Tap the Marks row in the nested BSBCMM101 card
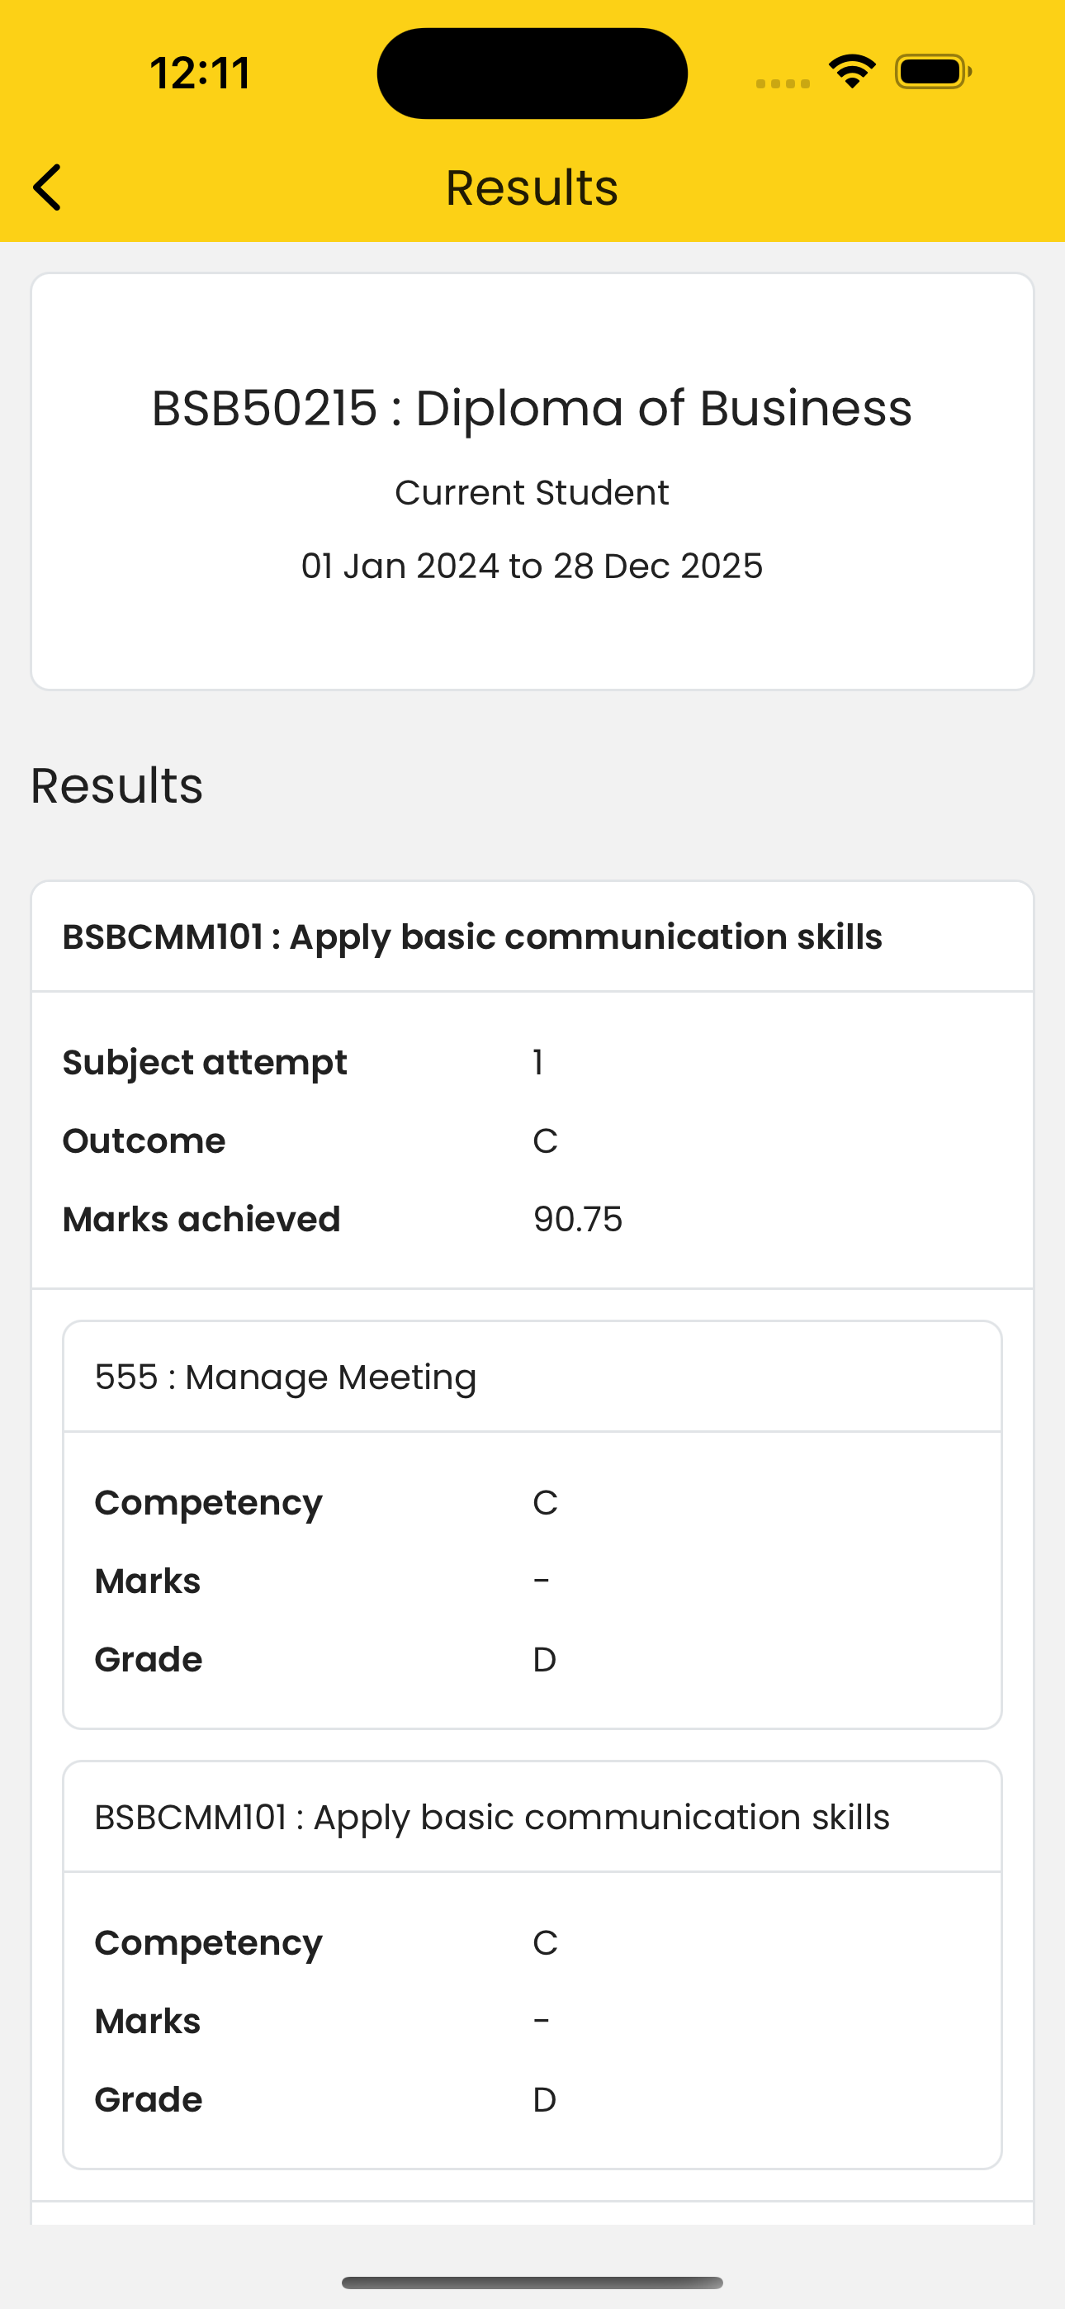Screen dimensions: 1065x2309 point(532,2022)
